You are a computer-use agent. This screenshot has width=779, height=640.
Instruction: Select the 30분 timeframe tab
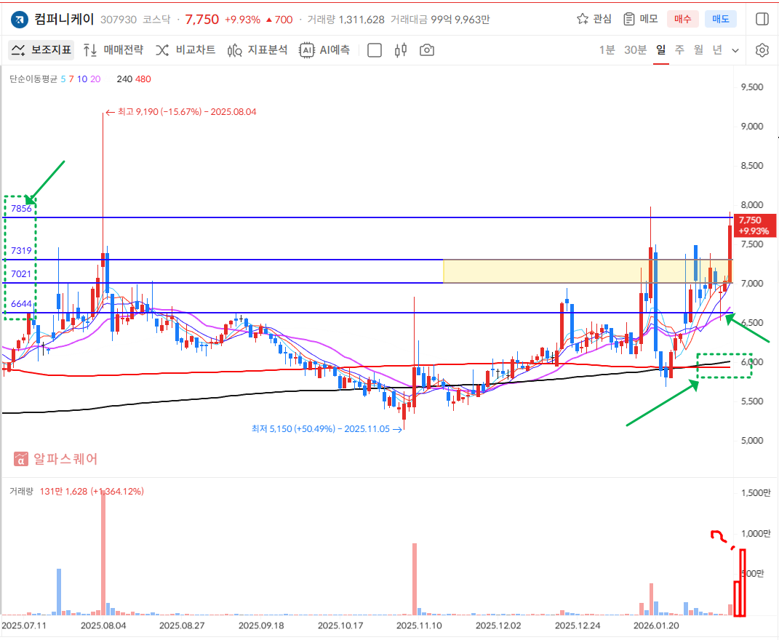[x=635, y=50]
